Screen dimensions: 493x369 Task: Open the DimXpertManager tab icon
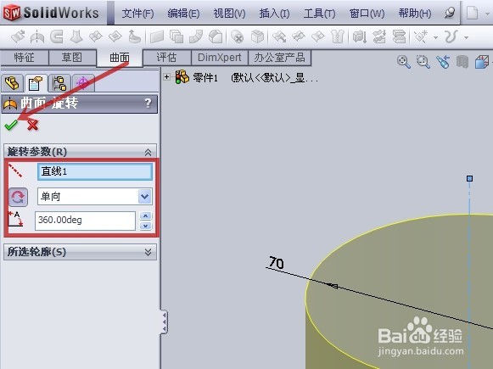click(83, 83)
